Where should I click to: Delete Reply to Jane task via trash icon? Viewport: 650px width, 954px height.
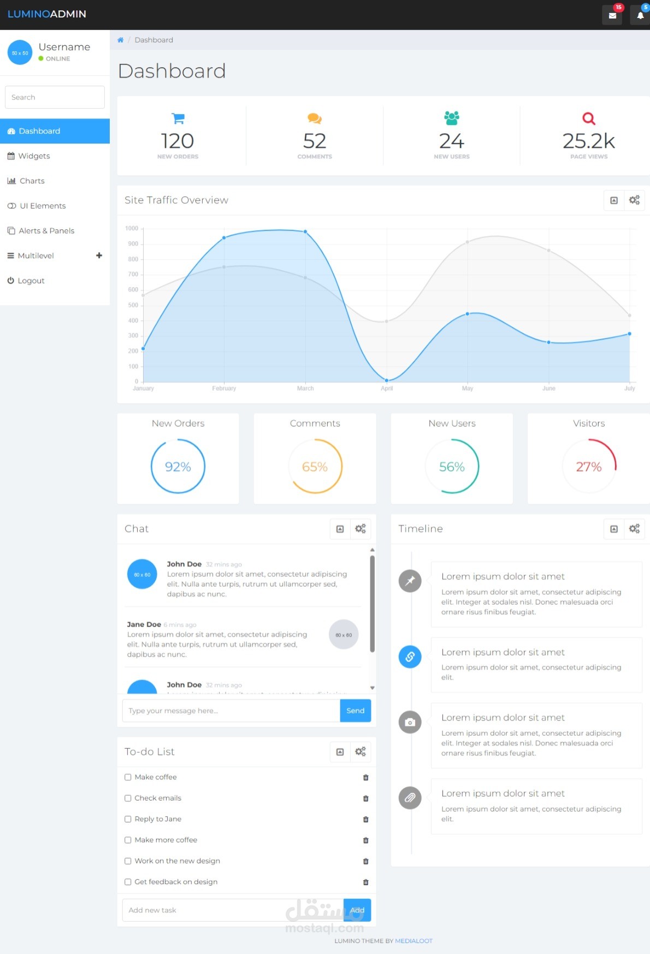coord(366,819)
